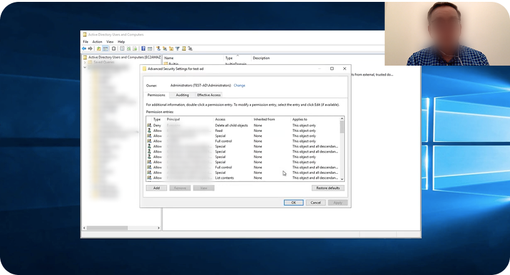The image size is (510, 275).
Task: Click the Export list toolbar icon
Action: [x=135, y=49]
